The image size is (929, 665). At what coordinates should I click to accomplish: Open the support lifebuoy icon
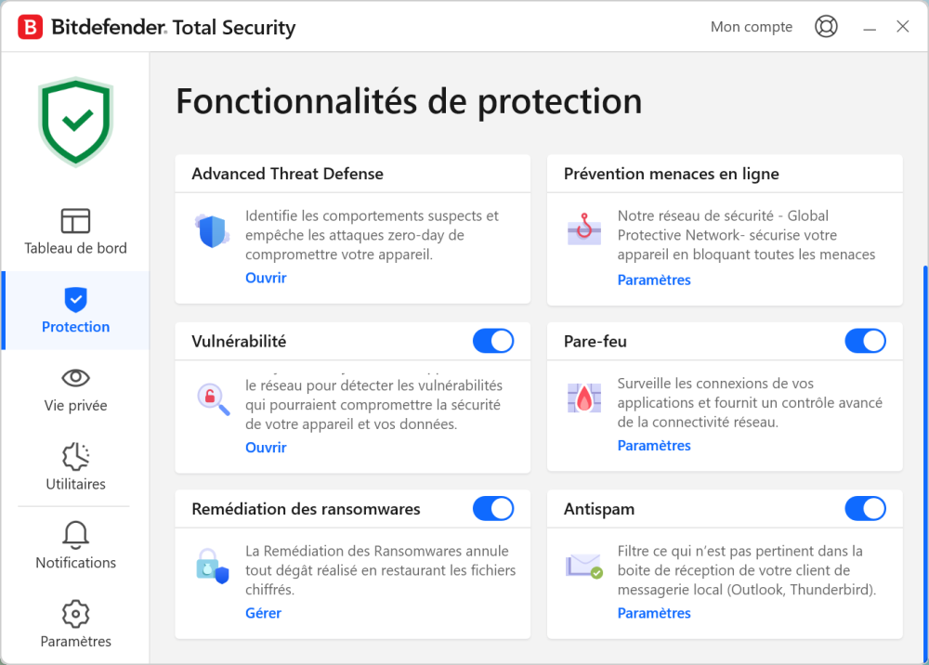[825, 27]
